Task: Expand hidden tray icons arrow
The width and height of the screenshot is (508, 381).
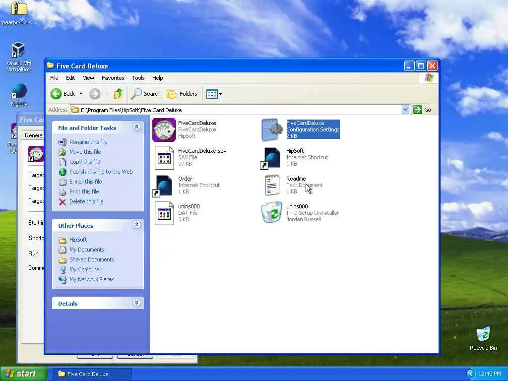Action: point(470,374)
